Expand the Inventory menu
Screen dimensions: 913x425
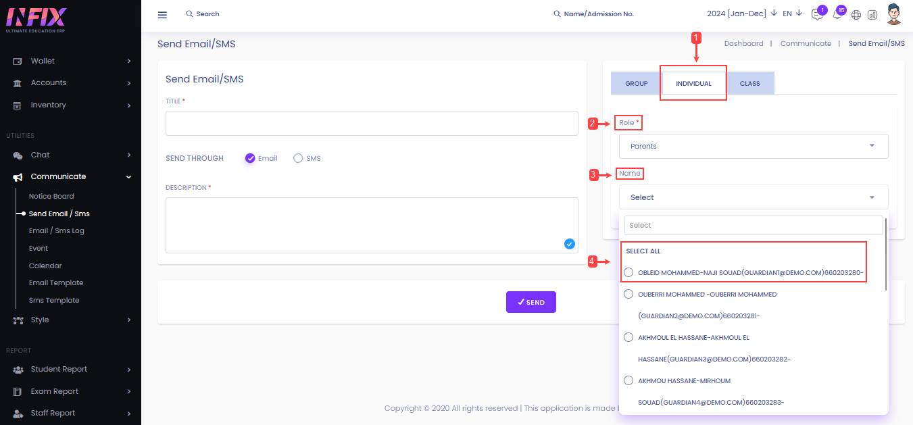click(128, 105)
